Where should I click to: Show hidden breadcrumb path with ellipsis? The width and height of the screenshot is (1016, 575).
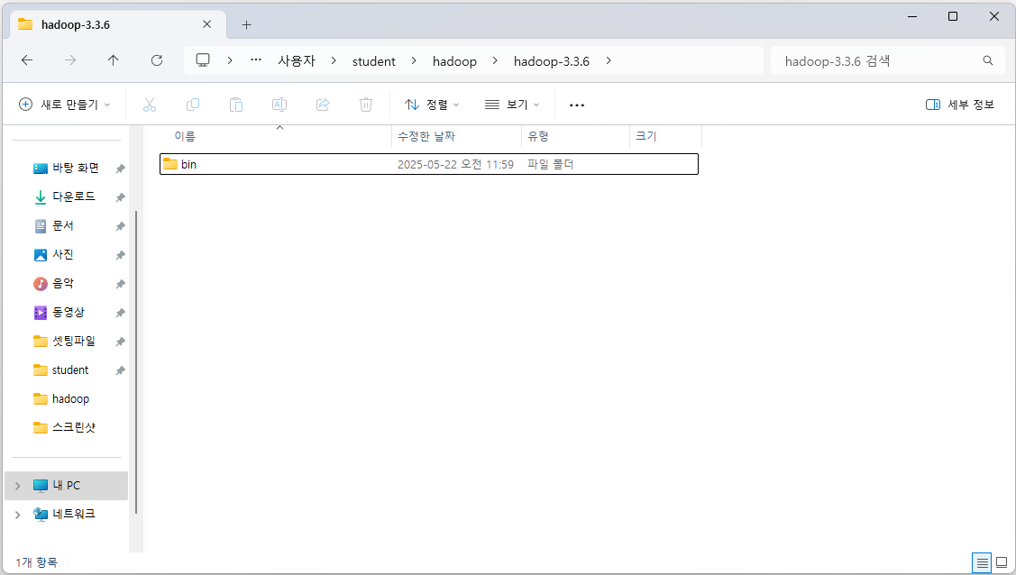pos(256,60)
